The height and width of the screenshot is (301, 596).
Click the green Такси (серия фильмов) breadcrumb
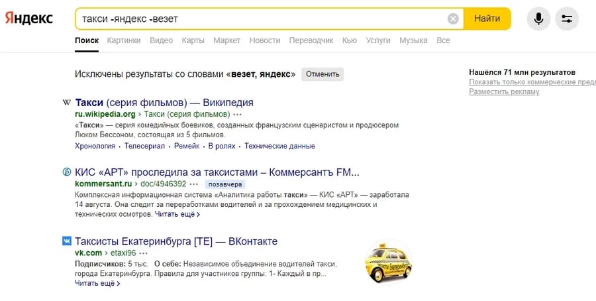(x=187, y=114)
